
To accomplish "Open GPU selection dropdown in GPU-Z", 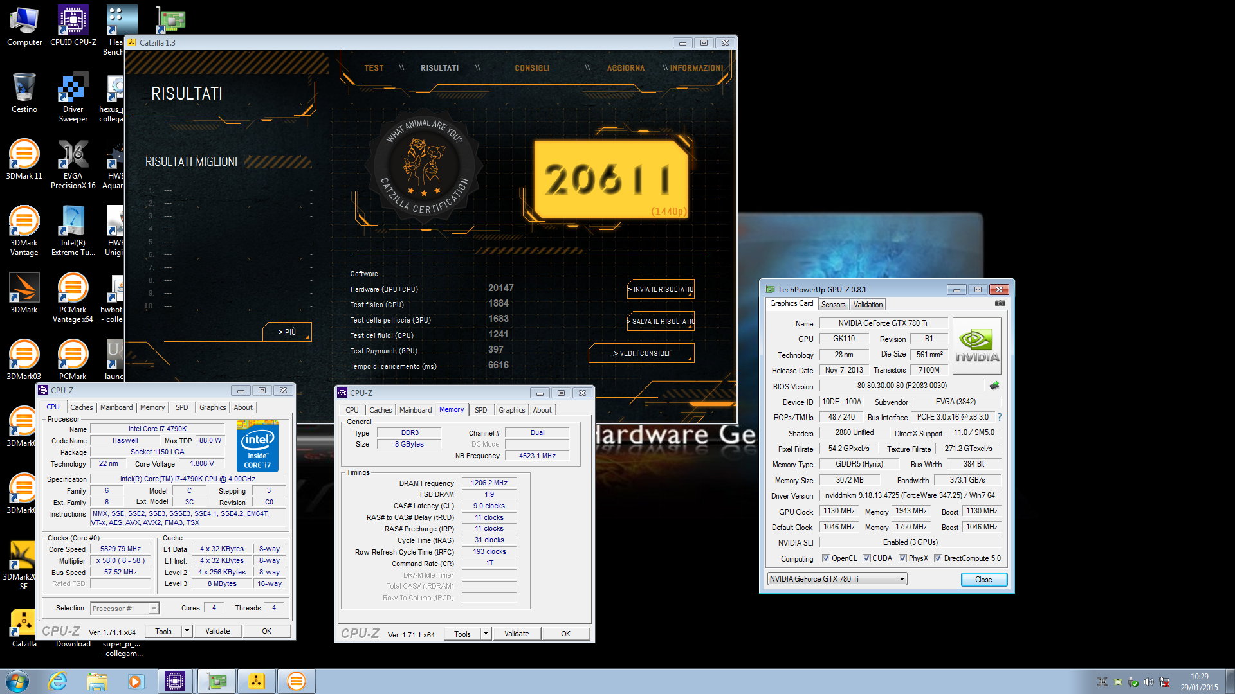I will 837,579.
